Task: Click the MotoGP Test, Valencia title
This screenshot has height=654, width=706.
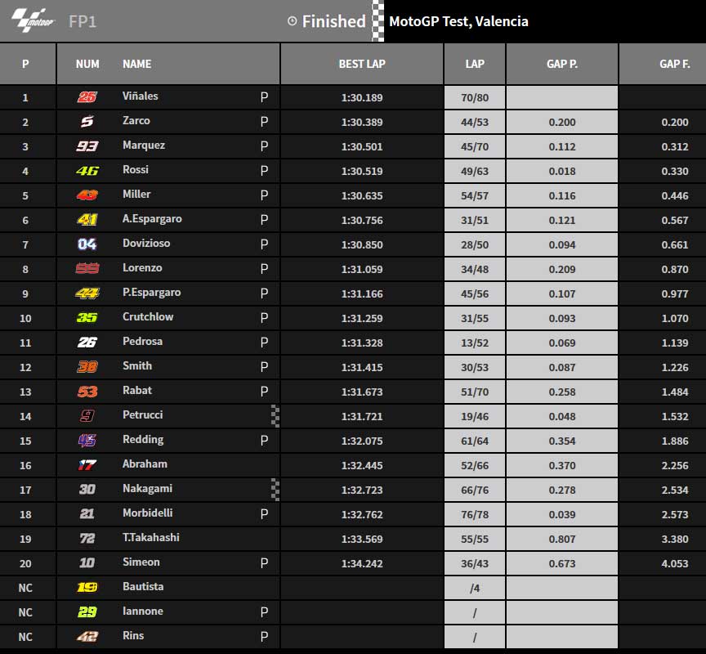Action: (x=458, y=21)
